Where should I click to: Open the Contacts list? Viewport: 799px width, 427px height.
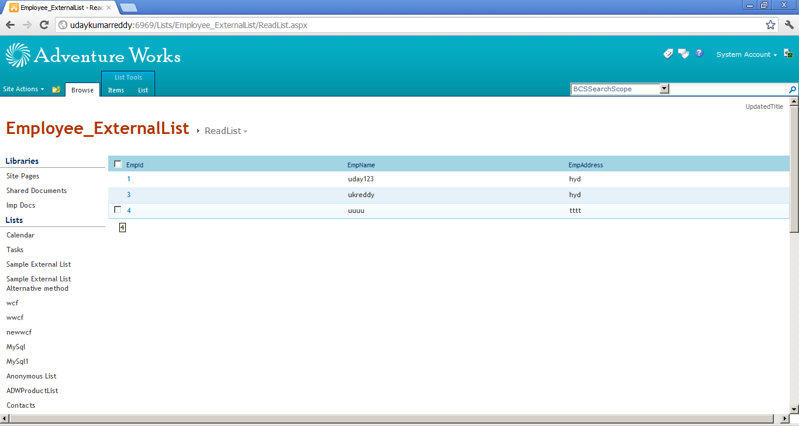click(21, 405)
